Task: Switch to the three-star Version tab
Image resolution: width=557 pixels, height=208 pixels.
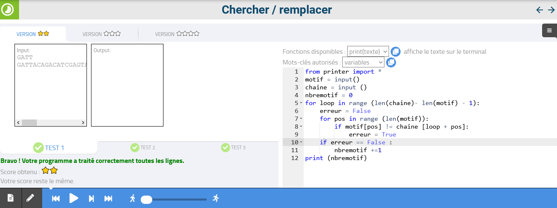Action: pos(101,34)
